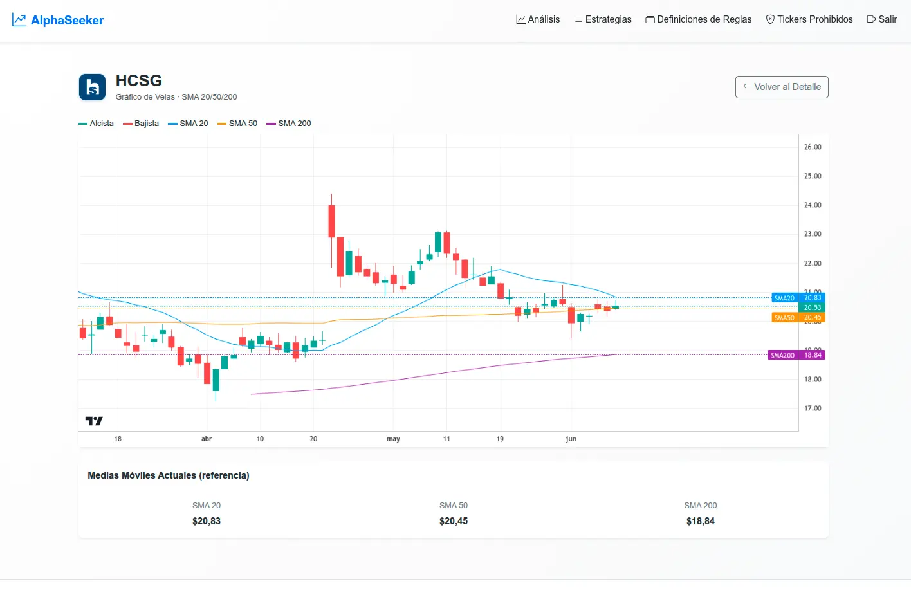Click the 20.53 current price tag
Screen dimensions: 911x597
(812, 308)
